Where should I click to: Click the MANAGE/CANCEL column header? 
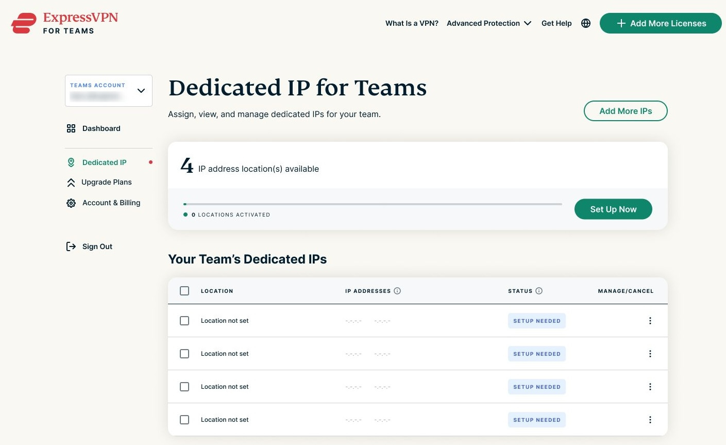click(626, 291)
